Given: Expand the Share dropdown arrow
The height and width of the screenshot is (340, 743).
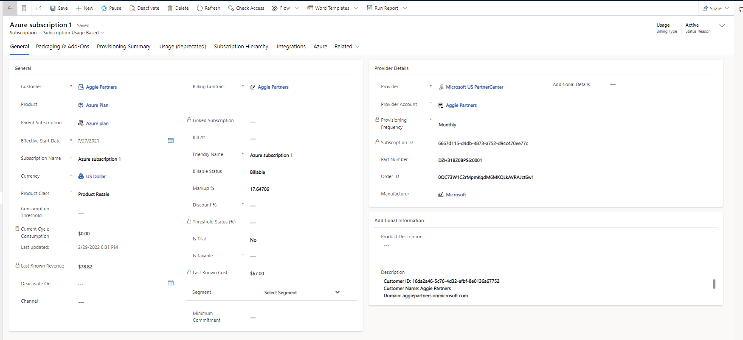Looking at the screenshot, I should (727, 8).
